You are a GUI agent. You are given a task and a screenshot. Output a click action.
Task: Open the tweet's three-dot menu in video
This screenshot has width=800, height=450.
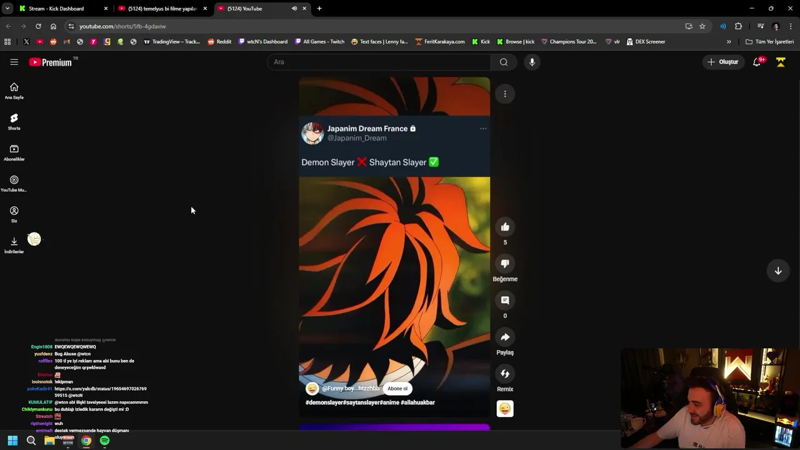tap(483, 129)
